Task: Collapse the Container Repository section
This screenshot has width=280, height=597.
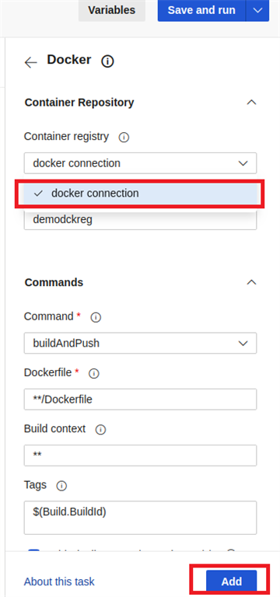Action: coord(251,103)
